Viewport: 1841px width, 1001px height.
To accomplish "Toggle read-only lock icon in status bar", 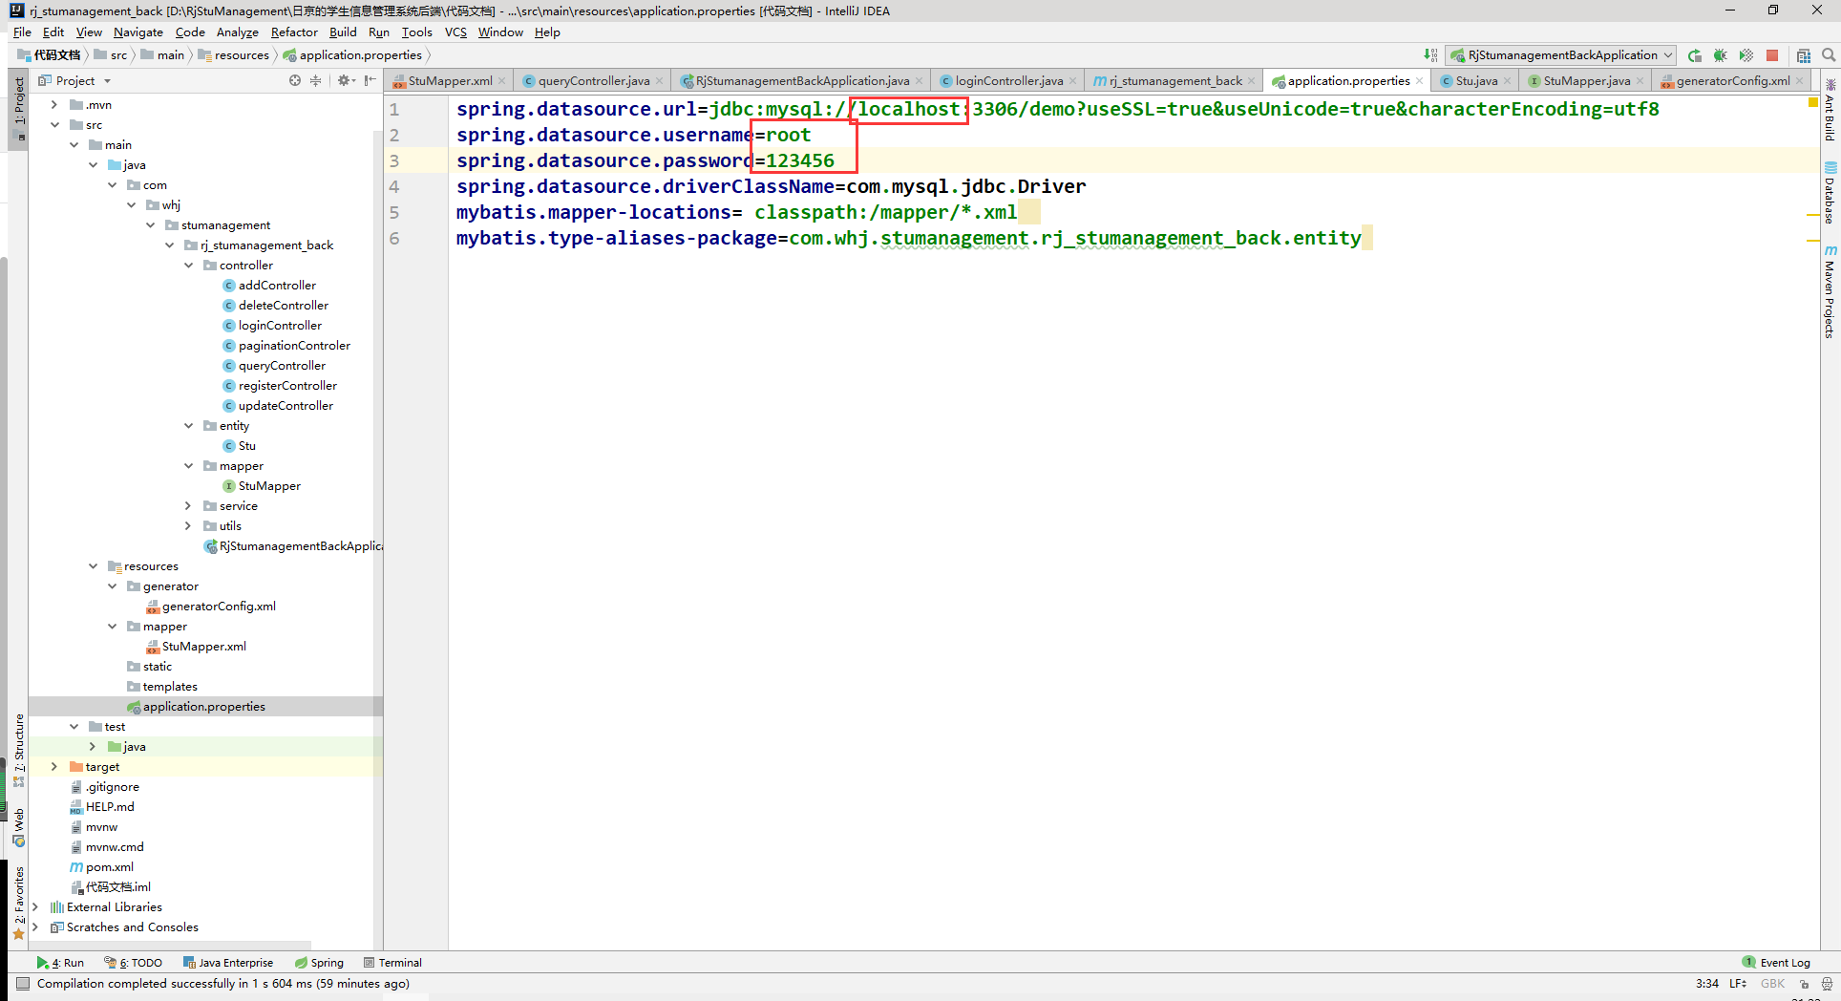I will (x=1804, y=984).
